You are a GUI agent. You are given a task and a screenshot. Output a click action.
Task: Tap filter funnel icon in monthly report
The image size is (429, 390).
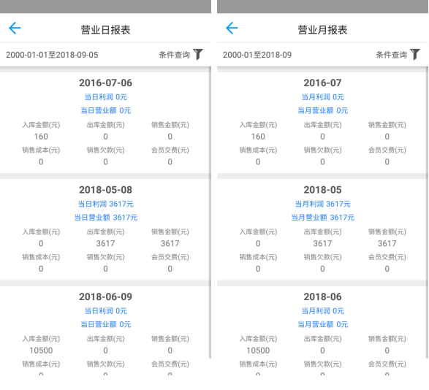click(x=415, y=54)
